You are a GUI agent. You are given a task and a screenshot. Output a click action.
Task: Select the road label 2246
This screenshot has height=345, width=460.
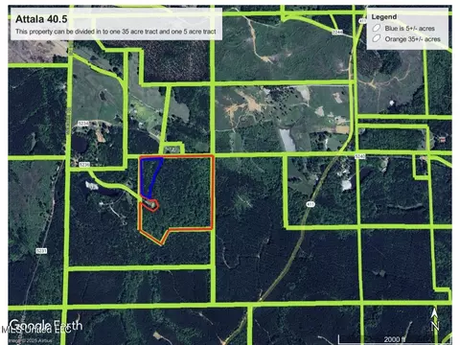point(337,32)
